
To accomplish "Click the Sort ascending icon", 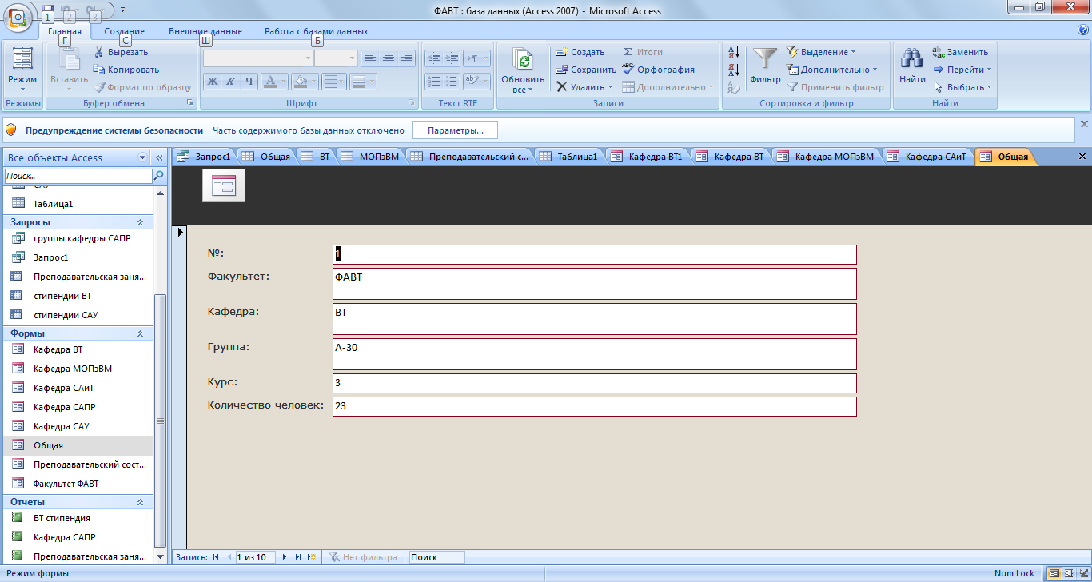I will click(x=733, y=53).
